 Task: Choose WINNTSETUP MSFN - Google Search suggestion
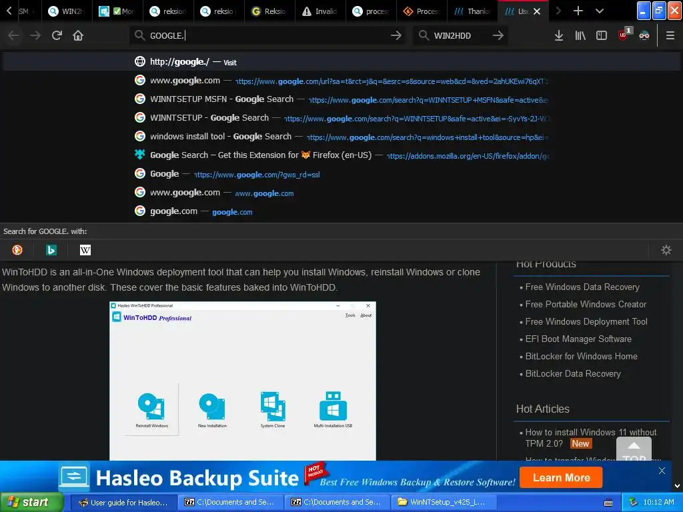(341, 99)
